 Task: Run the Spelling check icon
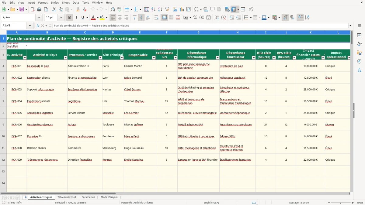pyautogui.click(x=119, y=9)
